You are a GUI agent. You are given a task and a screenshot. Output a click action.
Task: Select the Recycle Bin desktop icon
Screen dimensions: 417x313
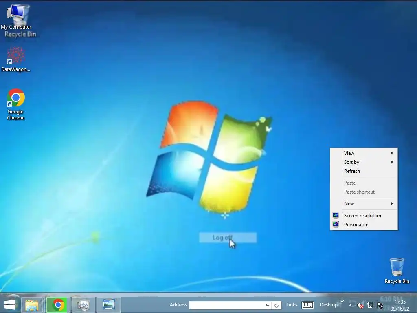tap(397, 271)
